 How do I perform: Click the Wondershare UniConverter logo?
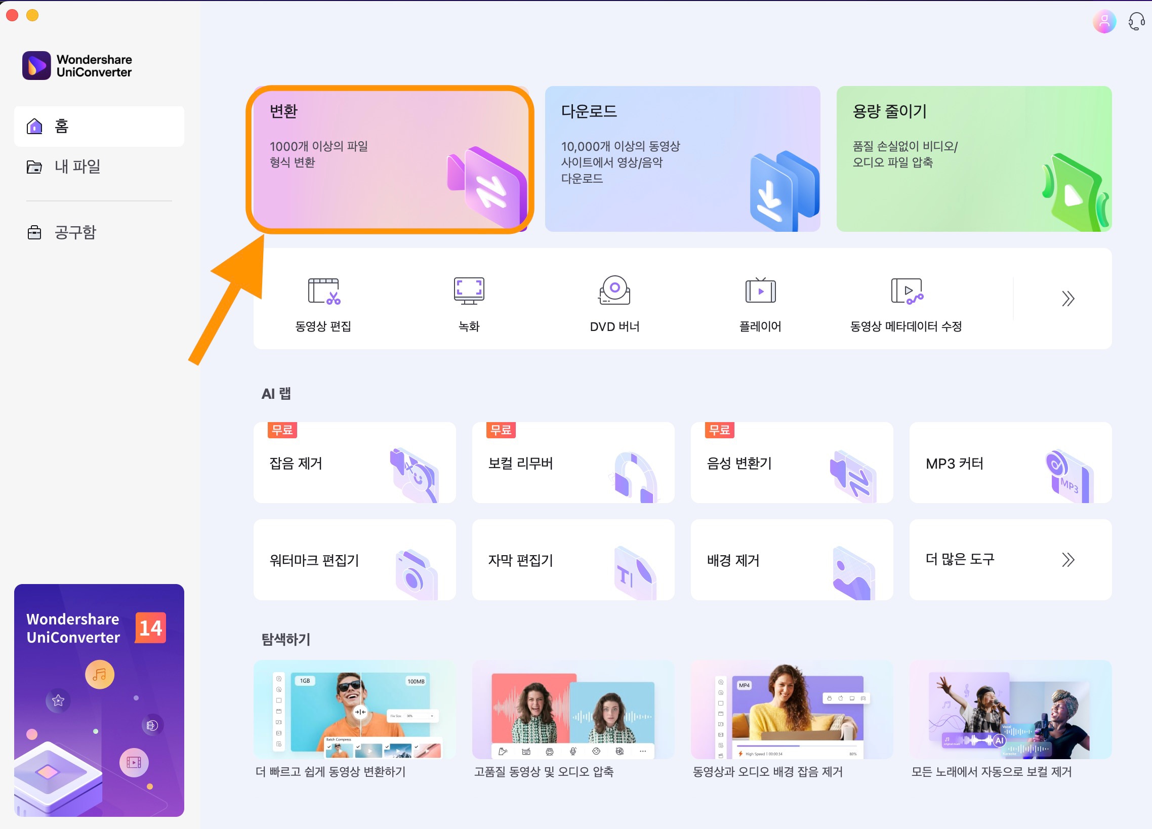77,65
